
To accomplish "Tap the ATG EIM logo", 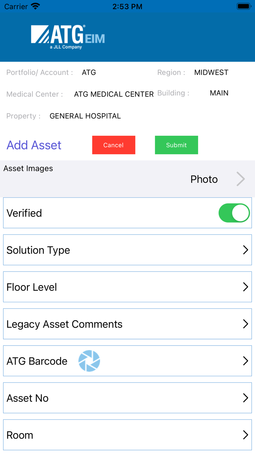I will 68,37.
